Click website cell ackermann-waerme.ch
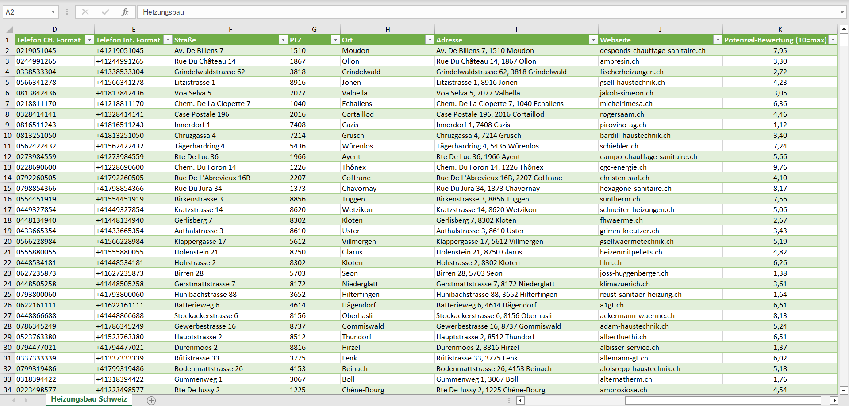The width and height of the screenshot is (849, 406). click(x=660, y=315)
